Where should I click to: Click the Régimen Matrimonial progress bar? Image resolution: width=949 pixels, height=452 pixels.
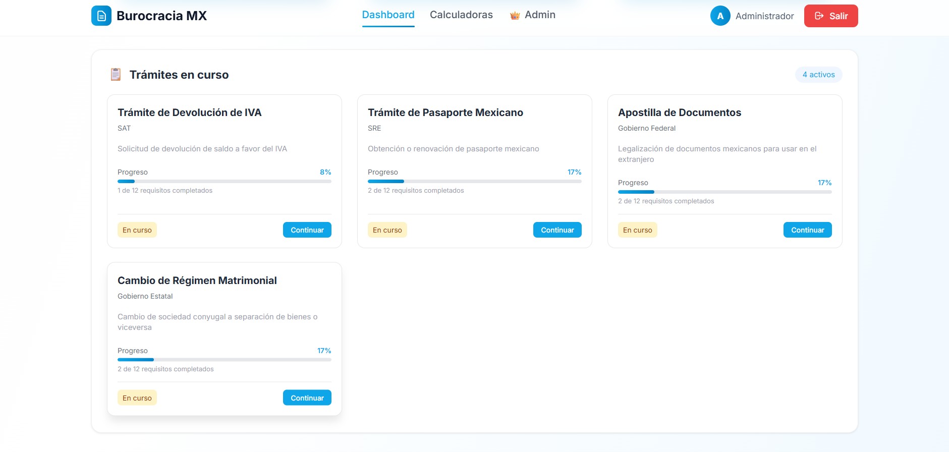click(225, 360)
